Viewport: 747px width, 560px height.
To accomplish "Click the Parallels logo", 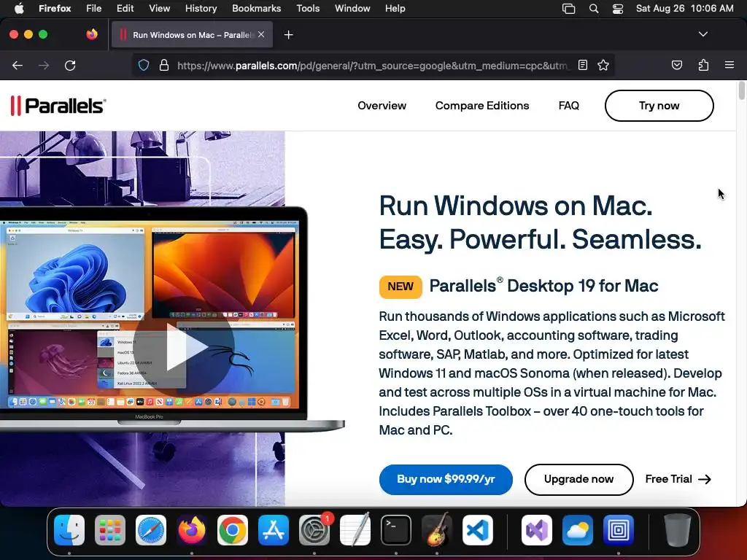I will (x=58, y=105).
